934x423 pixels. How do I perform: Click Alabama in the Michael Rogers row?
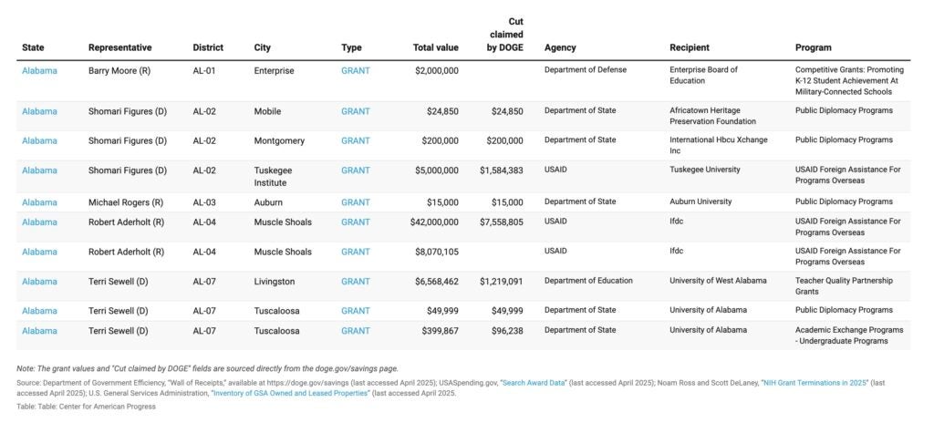pyautogui.click(x=39, y=201)
